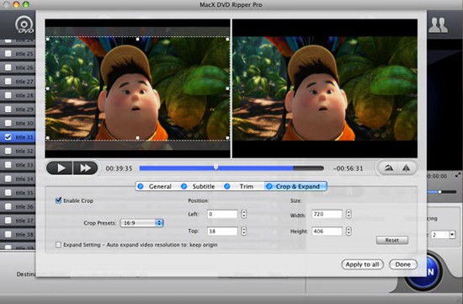Click the Left position stepper
Screen dimensions: 463x304
click(243, 214)
